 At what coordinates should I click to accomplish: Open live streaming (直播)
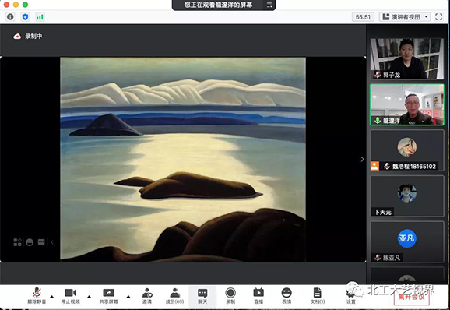click(258, 296)
